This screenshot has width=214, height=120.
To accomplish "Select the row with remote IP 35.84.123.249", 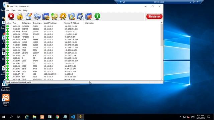I will [x=83, y=69].
